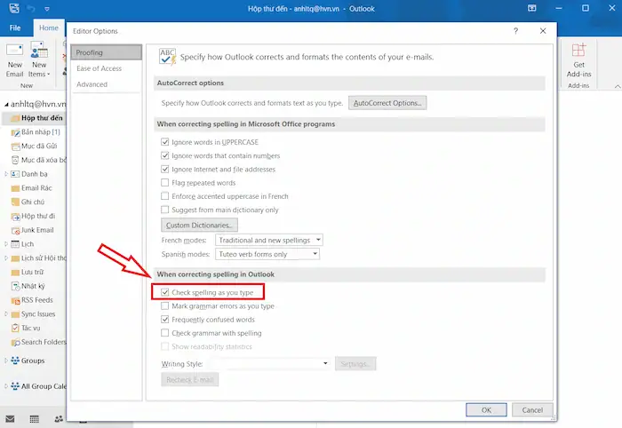
Task: Expand the Lịch sử Hội thoại node
Action: click(6, 258)
